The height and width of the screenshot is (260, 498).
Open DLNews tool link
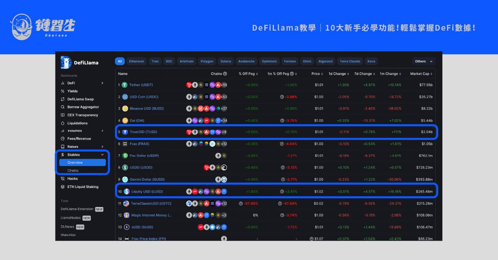click(67, 227)
